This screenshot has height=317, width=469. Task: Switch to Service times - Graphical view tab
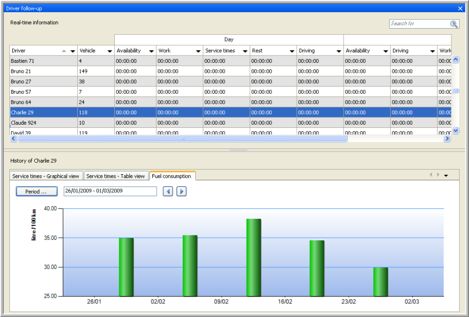(x=46, y=176)
